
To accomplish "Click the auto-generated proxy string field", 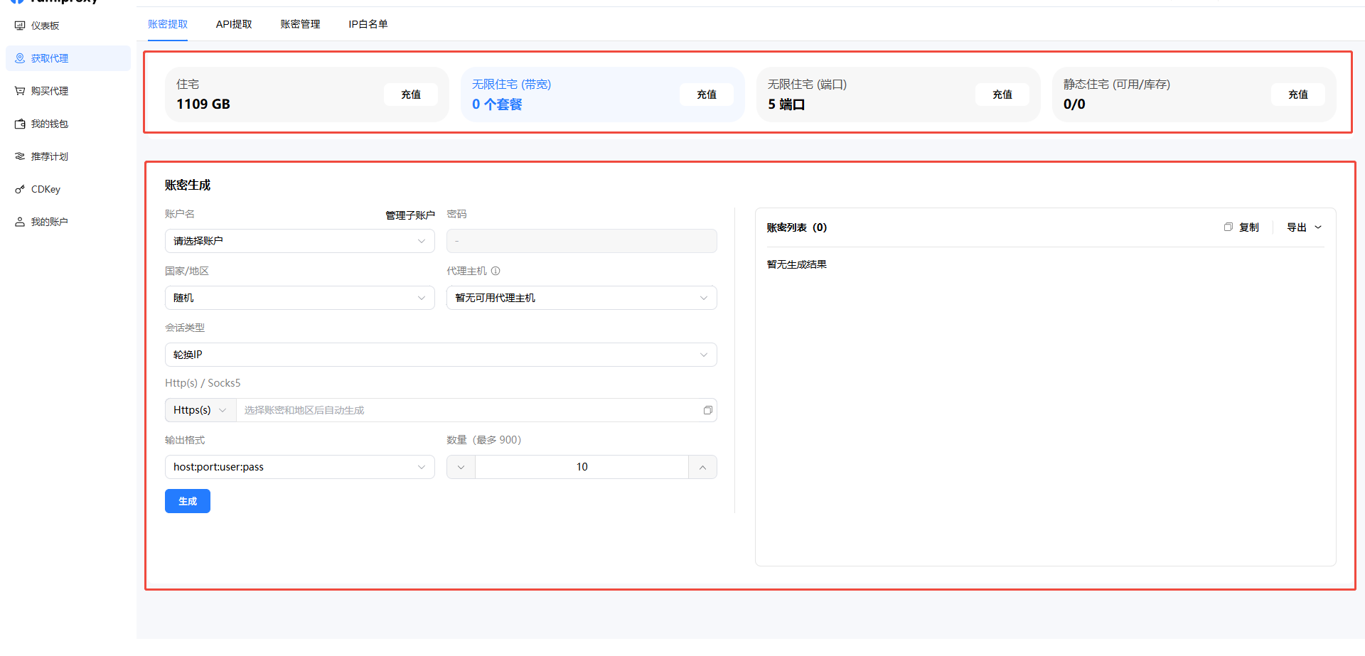I will pyautogui.click(x=469, y=410).
